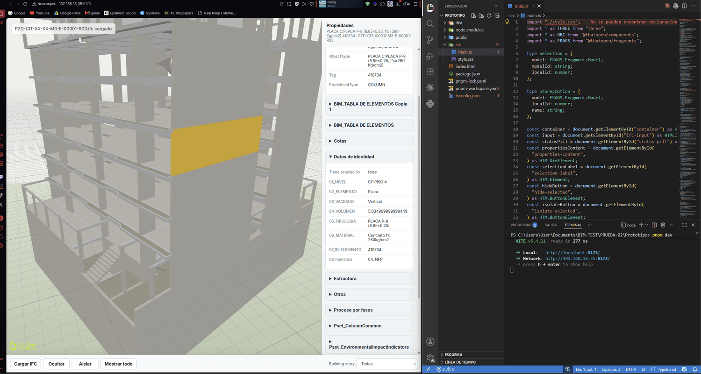Open the Accounts icon in VS Code activity bar
701x374 pixels.
(x=430, y=342)
